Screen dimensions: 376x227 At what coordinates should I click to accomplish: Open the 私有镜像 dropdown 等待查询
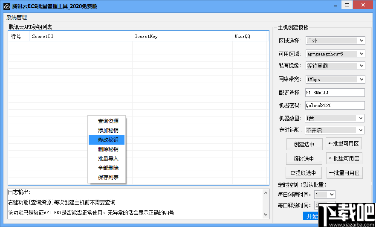pos(335,66)
